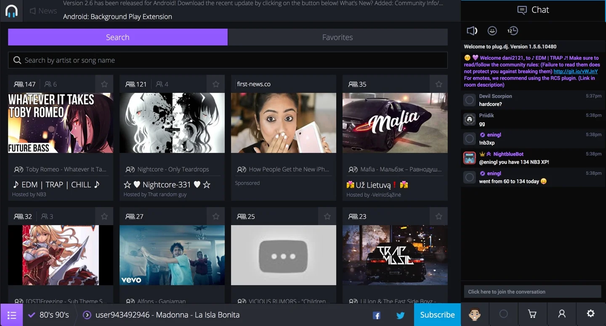Open the settings gear
606x326 pixels.
[x=591, y=313]
